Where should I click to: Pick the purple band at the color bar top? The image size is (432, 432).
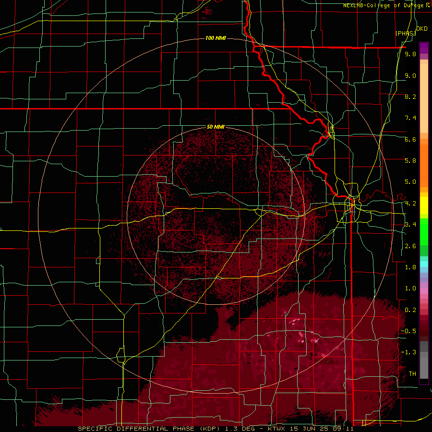(424, 48)
